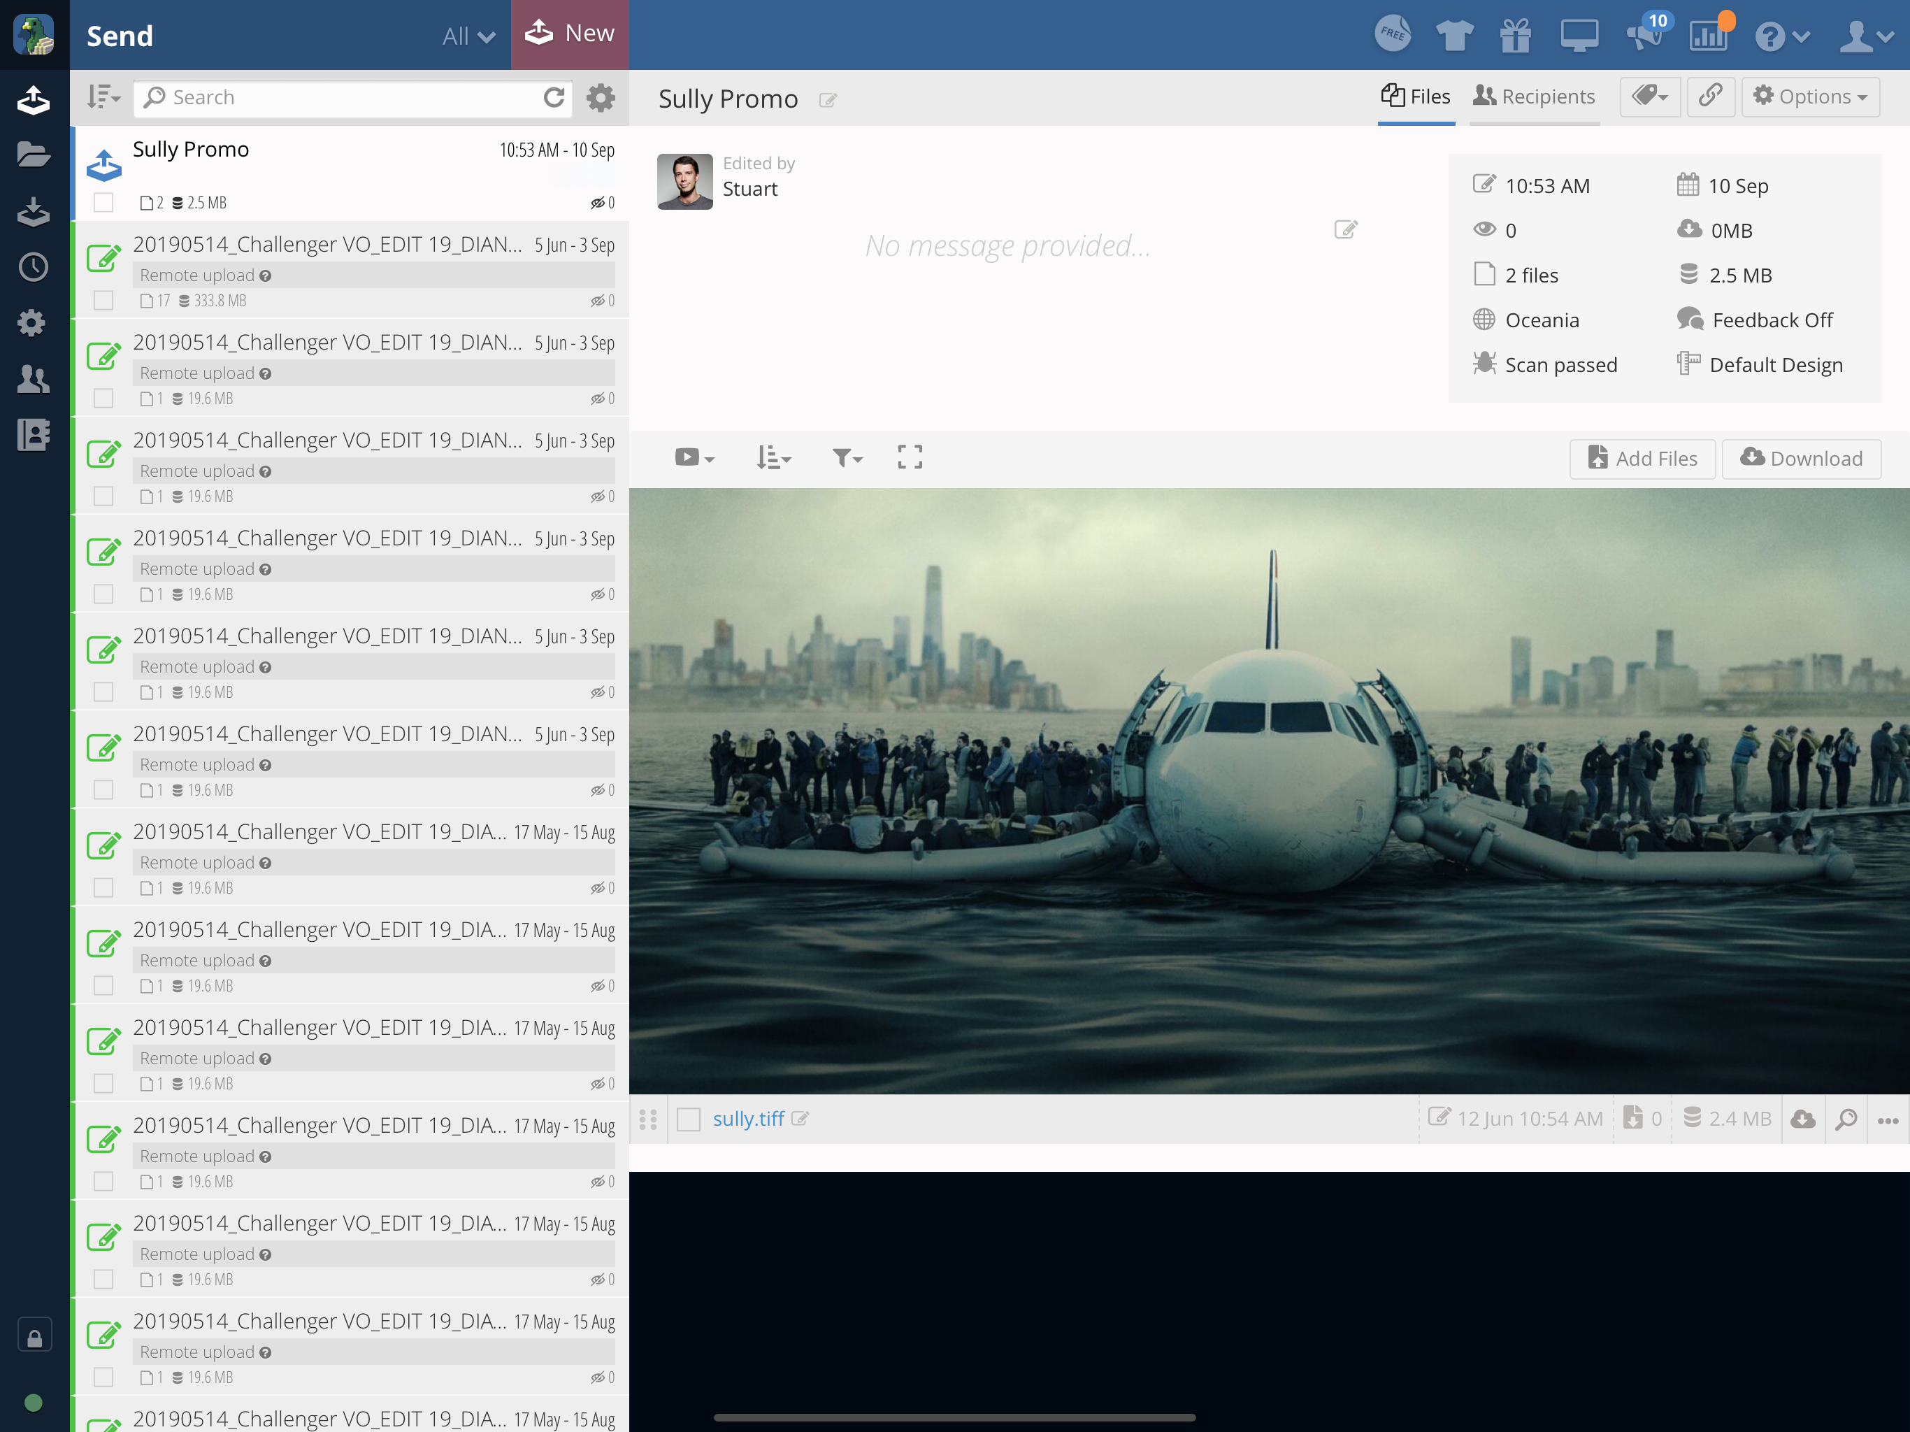
Task: Open the sidebar Settings gear
Action: 32,323
